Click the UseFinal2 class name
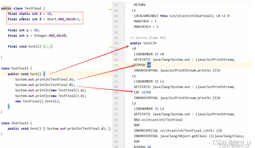This screenshot has width=255, height=148. (20, 123)
